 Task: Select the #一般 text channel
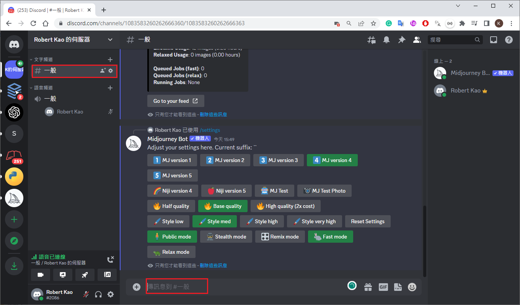coord(65,71)
